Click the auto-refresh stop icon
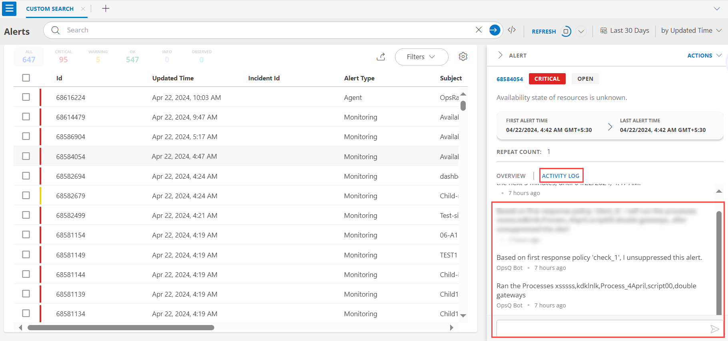 [566, 31]
